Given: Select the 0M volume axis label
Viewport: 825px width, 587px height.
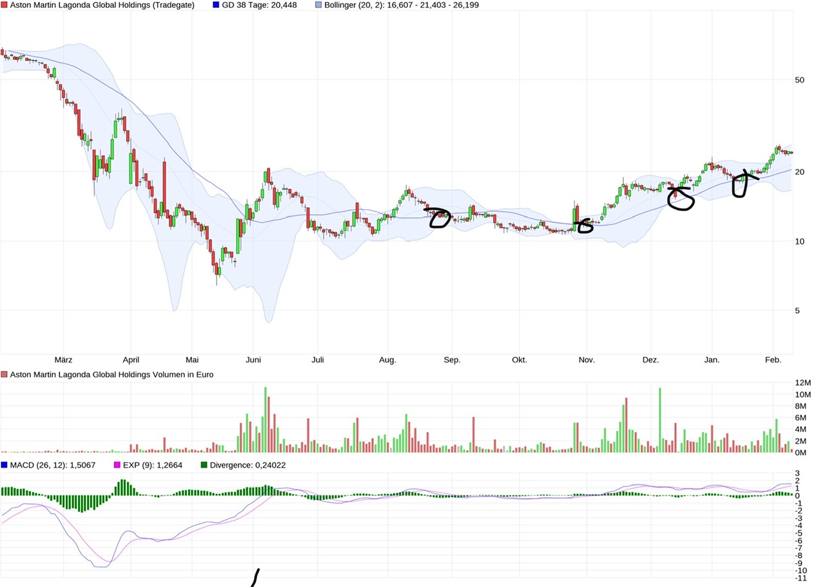Looking at the screenshot, I should 801,453.
